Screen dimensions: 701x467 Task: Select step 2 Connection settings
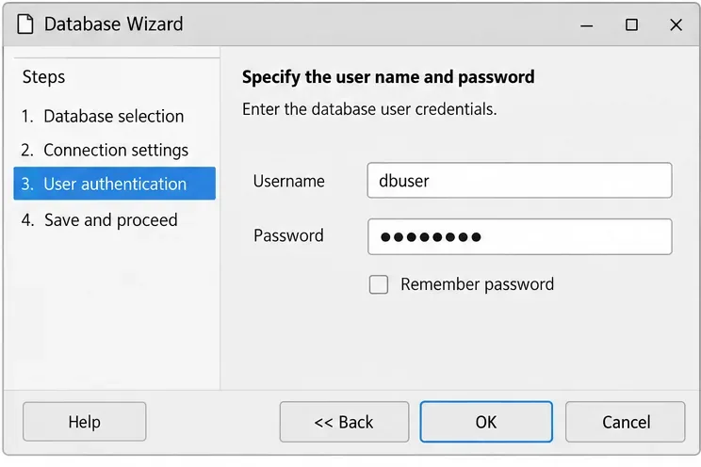105,150
